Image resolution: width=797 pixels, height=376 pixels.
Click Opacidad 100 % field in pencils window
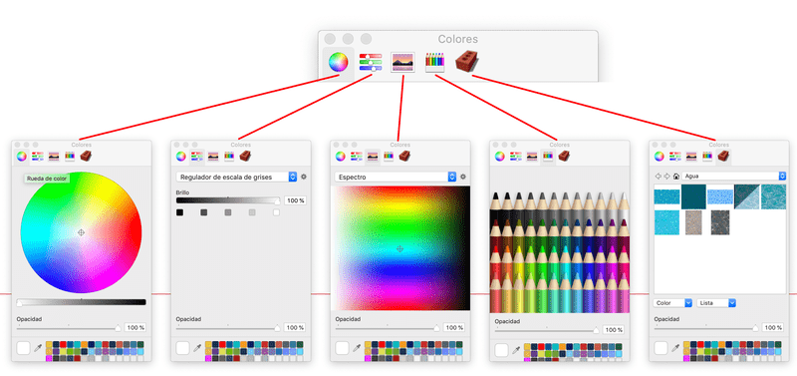tap(614, 330)
